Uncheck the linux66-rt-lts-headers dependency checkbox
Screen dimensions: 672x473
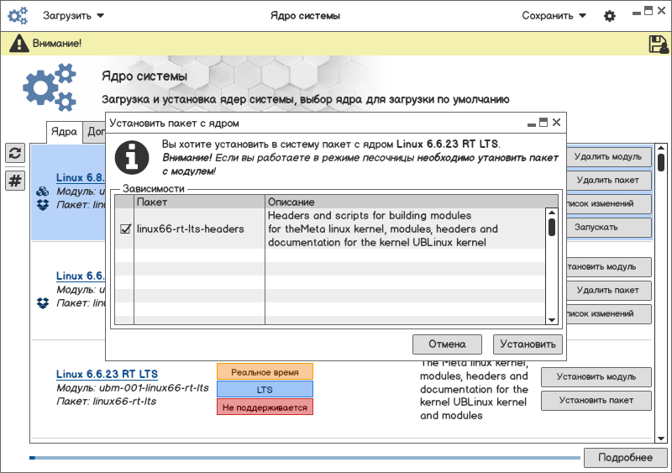pyautogui.click(x=125, y=229)
